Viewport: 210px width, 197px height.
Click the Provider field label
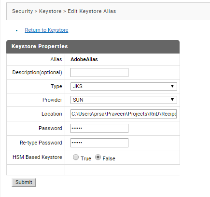[52, 100]
